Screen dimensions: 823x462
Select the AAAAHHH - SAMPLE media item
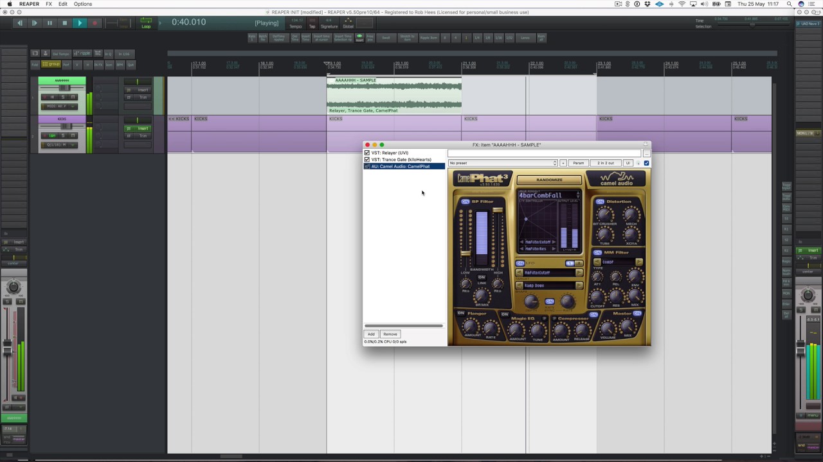(x=394, y=95)
